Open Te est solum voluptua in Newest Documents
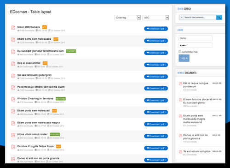Screen dimensions: 230x168 pos(197,151)
